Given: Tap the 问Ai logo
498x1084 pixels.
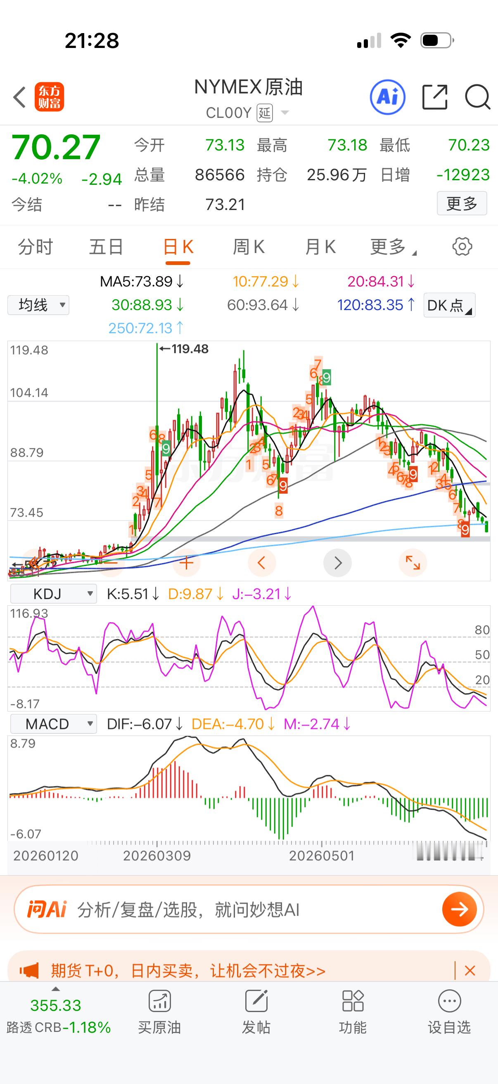Looking at the screenshot, I should click(x=47, y=910).
